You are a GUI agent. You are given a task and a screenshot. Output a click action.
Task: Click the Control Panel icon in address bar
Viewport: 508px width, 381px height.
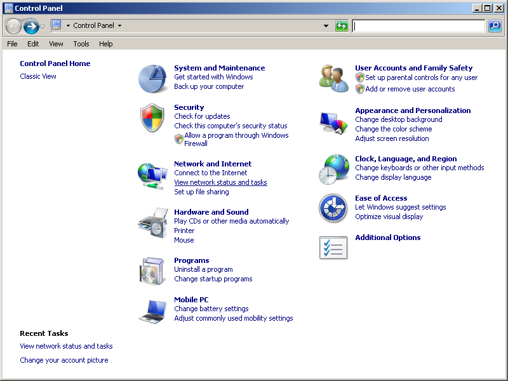[57, 25]
